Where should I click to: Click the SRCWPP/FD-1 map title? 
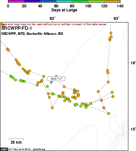(x=16, y=28)
